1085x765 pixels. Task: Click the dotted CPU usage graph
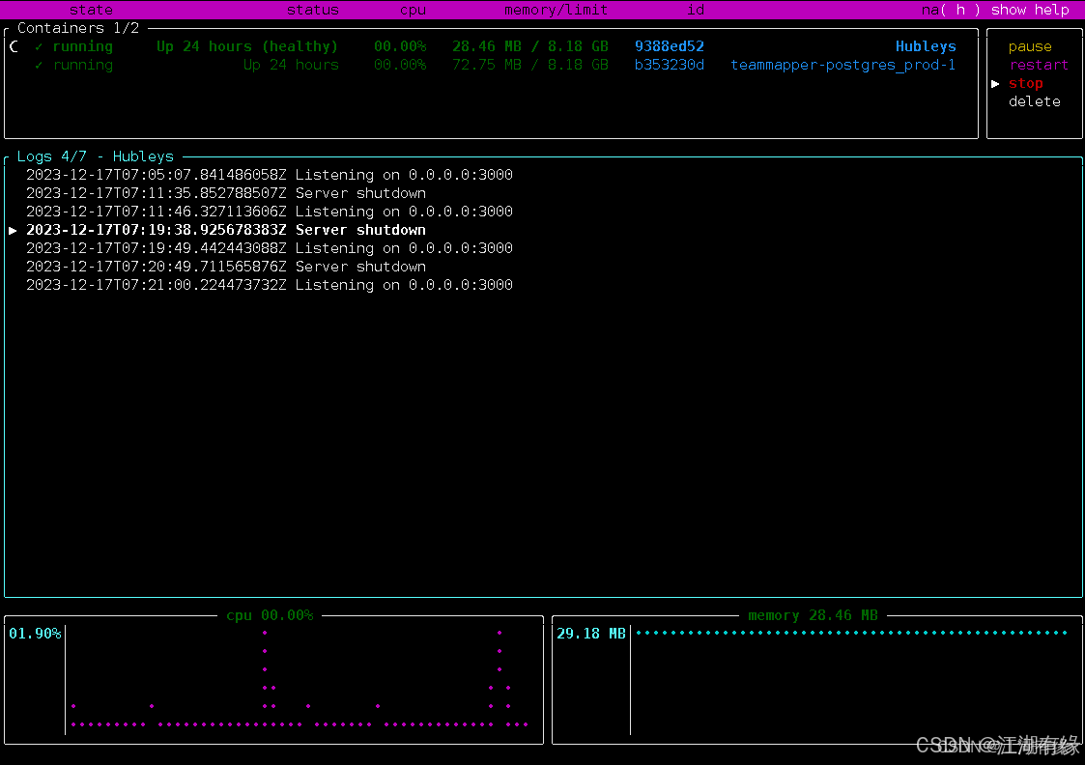click(300, 678)
